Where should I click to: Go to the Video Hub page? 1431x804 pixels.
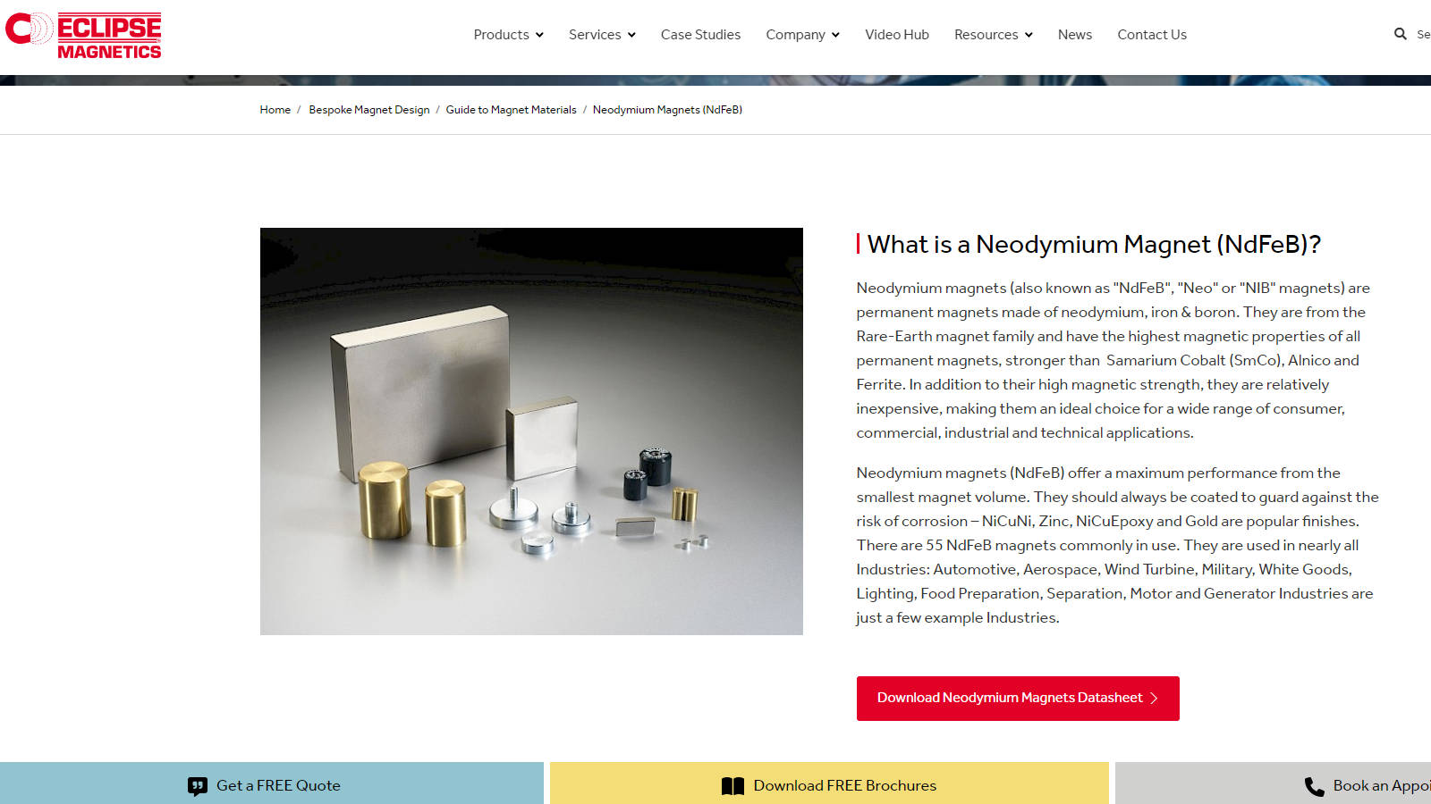click(x=896, y=35)
